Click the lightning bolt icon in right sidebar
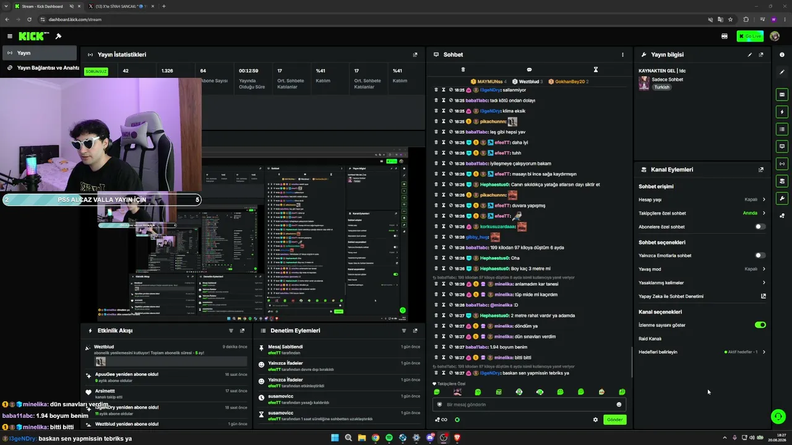 [x=782, y=112]
